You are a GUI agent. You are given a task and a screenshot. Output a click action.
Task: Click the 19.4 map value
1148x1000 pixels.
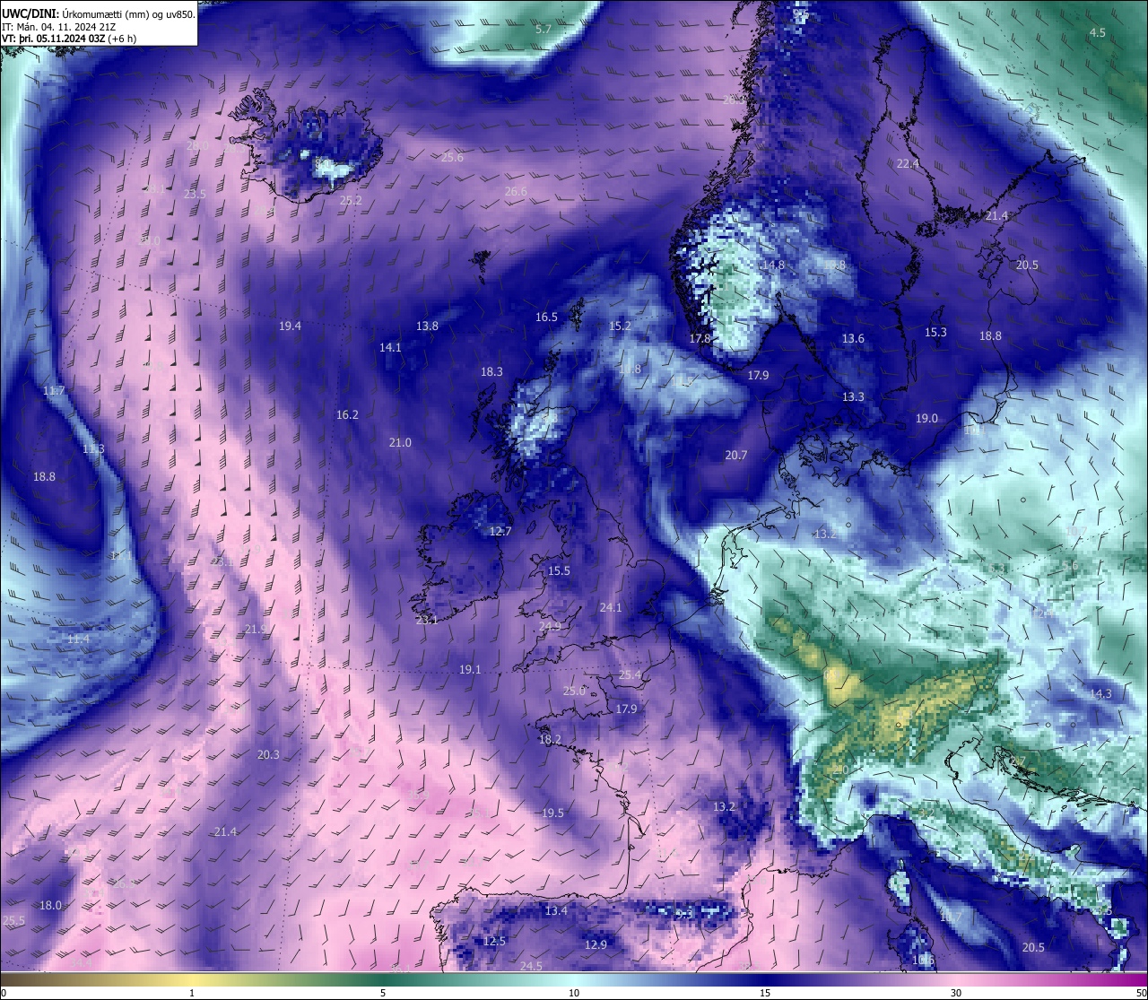click(x=290, y=326)
